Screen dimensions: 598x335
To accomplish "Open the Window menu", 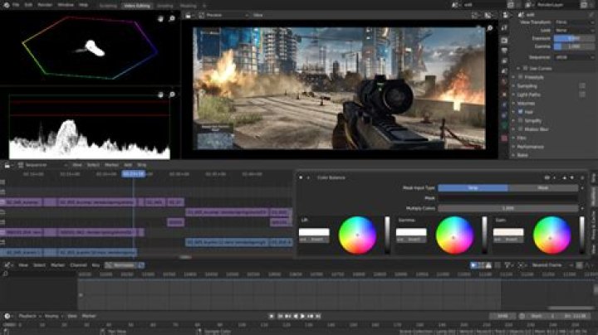I will click(x=66, y=5).
